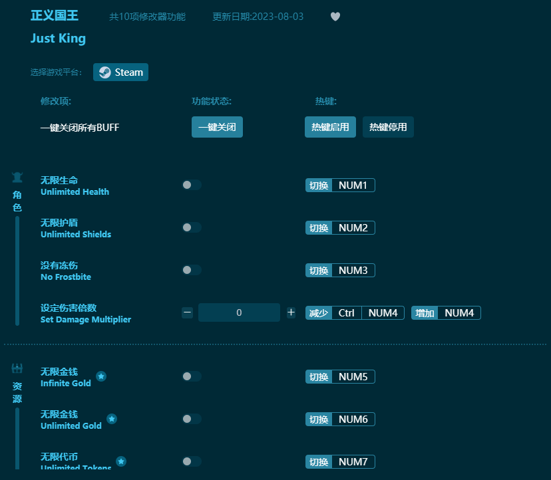Click the minus stepper for Set Damage Multiplier

point(187,312)
